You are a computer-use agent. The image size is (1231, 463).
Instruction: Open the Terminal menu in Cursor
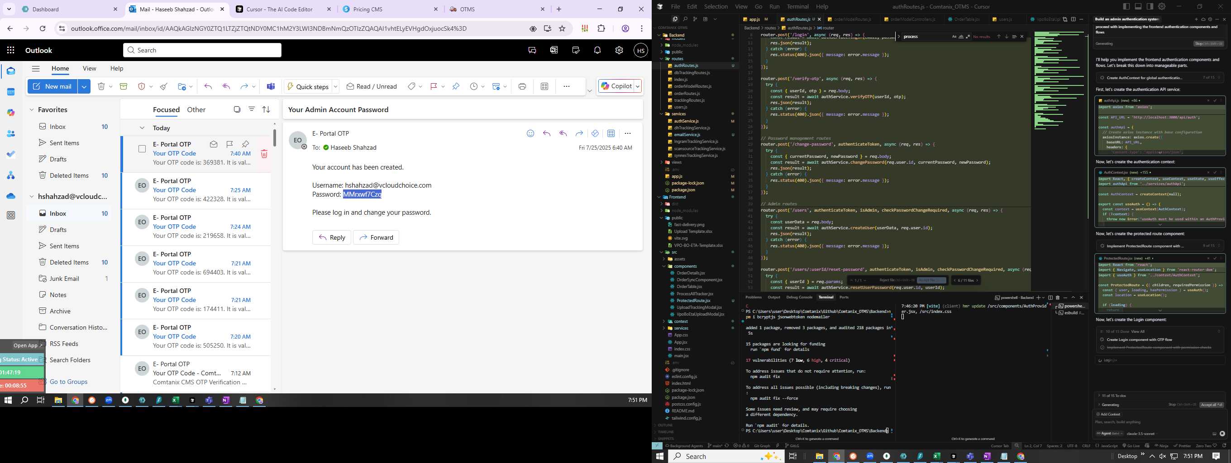click(797, 7)
